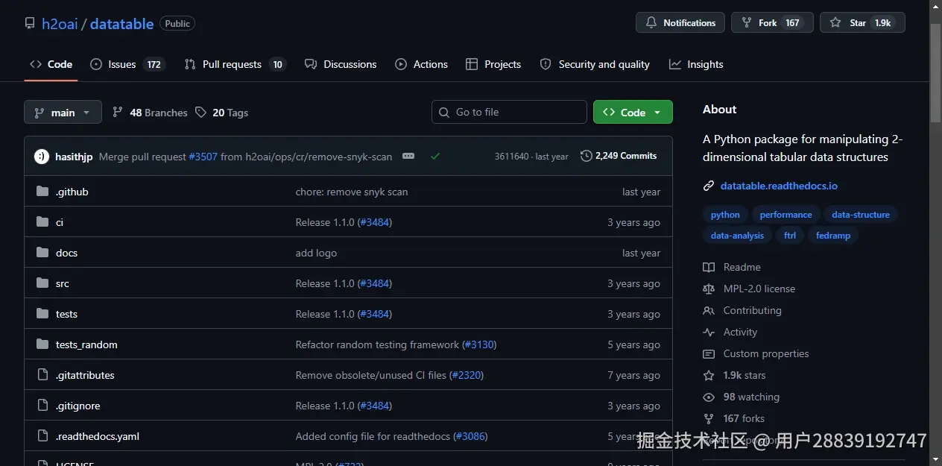Image resolution: width=942 pixels, height=466 pixels.
Task: Open the h2oai owner link
Action: click(x=60, y=24)
